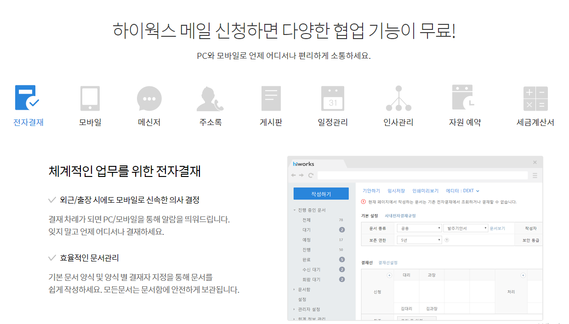Open the 주소록 contact phone icon
Image resolution: width=569 pixels, height=324 pixels.
click(x=210, y=98)
